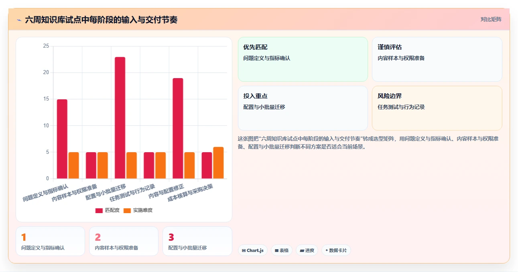
Task: Click the 对比矩阵 label in header
Action: [x=491, y=19]
